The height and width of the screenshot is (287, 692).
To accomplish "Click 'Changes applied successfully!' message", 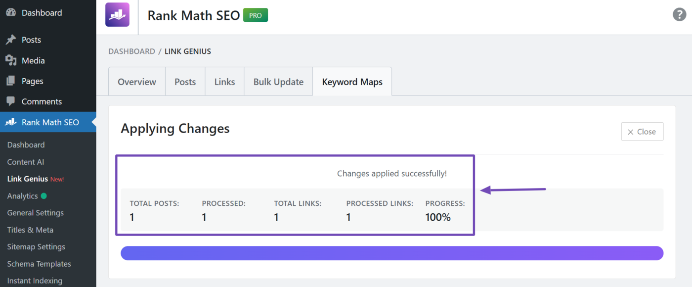I will pos(392,174).
